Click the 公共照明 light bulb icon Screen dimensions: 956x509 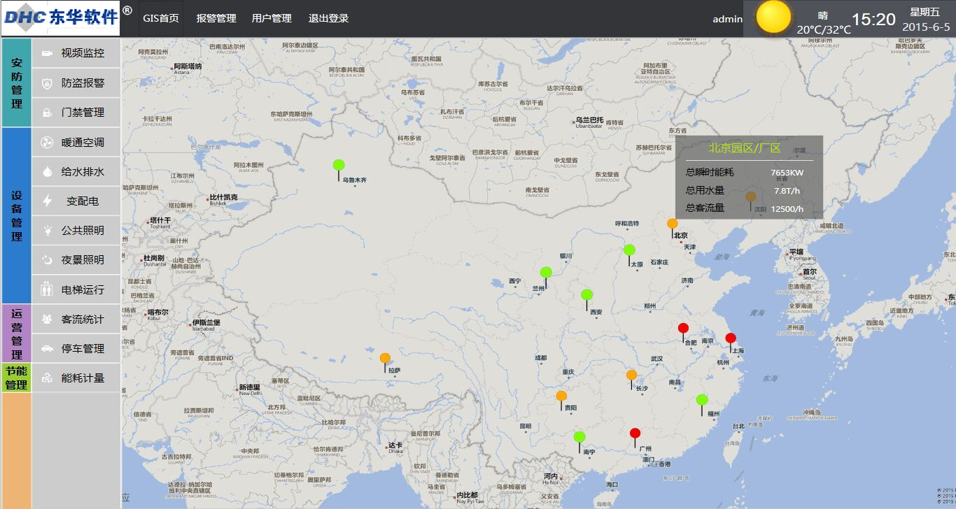pos(47,231)
